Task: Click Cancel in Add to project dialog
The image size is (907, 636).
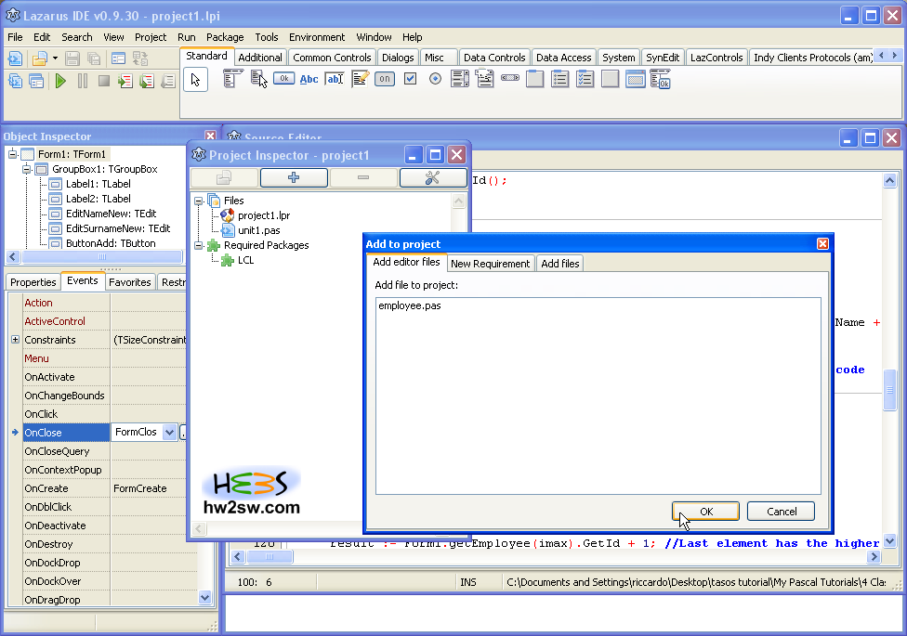Action: [782, 512]
